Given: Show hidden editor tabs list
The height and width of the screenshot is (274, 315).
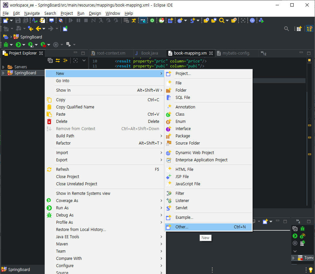Looking at the screenshot, I should coord(263,53).
